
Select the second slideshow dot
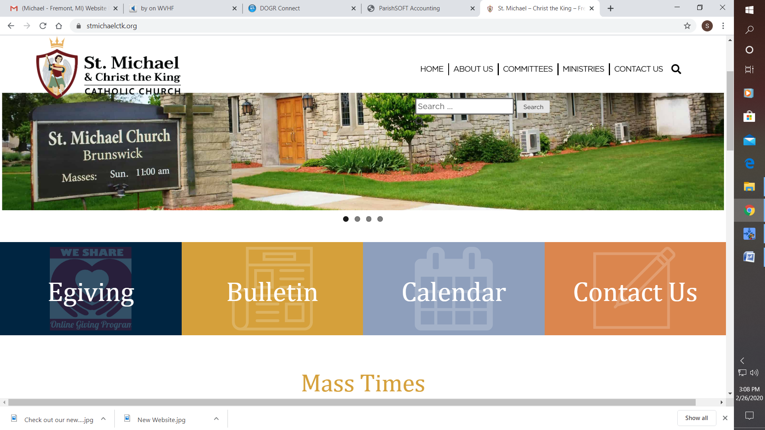point(357,219)
